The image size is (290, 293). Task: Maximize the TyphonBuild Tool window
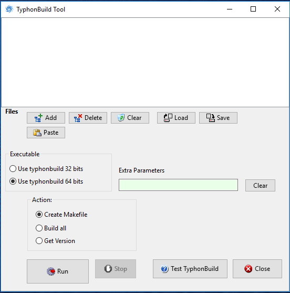[x=253, y=9]
